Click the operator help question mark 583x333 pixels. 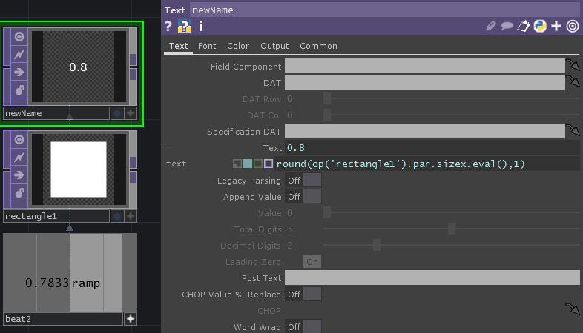(x=168, y=27)
